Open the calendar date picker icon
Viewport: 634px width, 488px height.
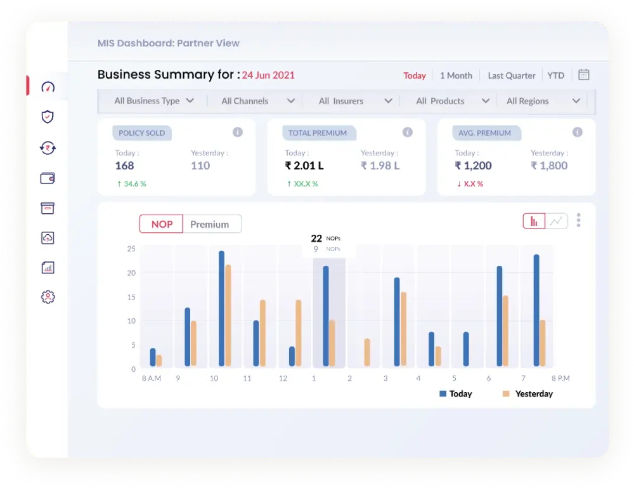583,75
